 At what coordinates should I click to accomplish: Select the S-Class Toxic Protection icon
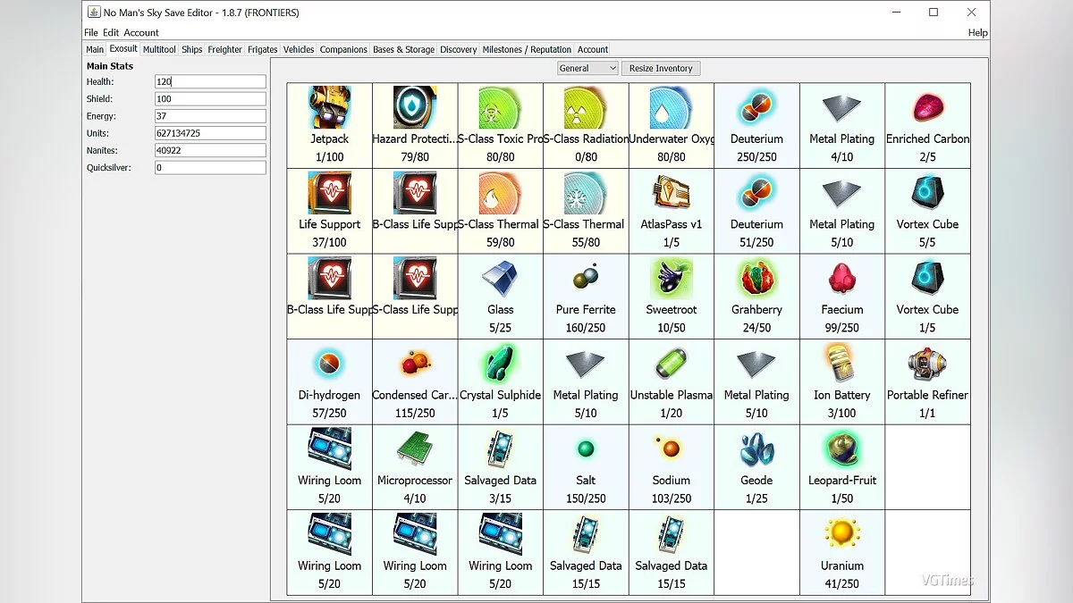pos(500,108)
